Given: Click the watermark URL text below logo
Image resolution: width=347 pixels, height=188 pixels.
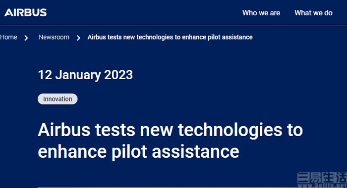Looking at the screenshot, I should point(322,185).
